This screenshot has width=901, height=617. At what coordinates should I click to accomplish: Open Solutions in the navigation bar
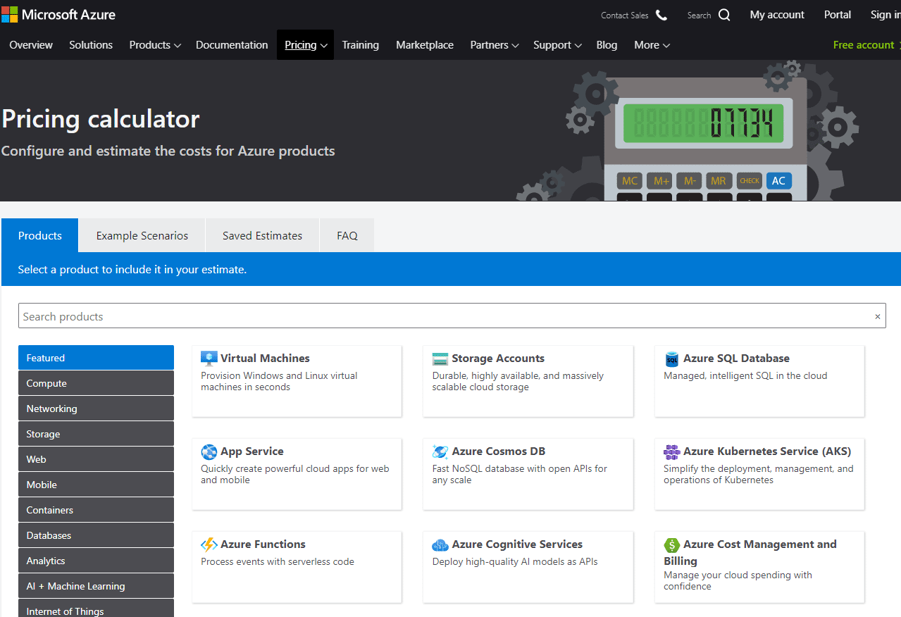tap(91, 45)
